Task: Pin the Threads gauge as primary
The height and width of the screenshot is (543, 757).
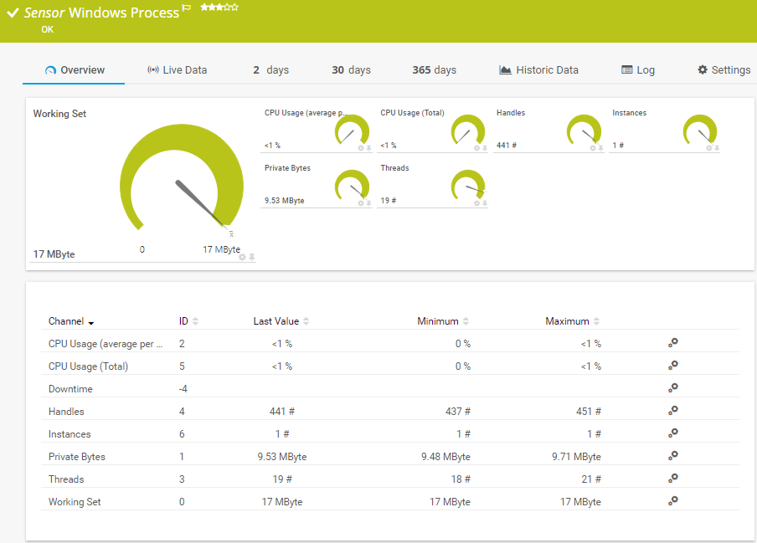Action: tap(485, 203)
